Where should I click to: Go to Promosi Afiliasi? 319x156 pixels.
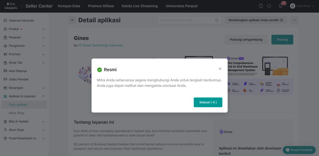coord(101,6)
